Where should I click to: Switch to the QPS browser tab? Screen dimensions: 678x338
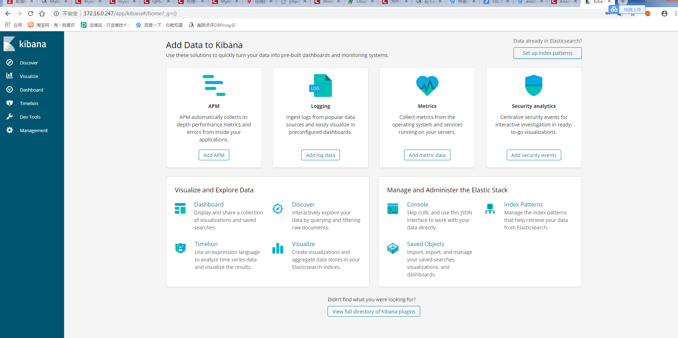[157, 2]
